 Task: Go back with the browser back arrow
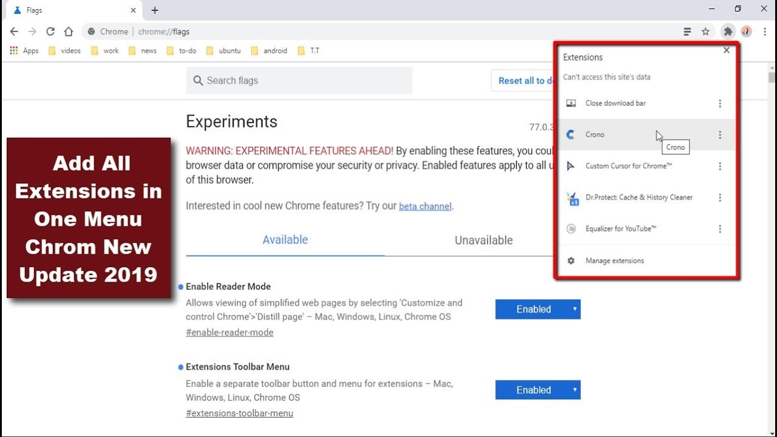(x=14, y=32)
